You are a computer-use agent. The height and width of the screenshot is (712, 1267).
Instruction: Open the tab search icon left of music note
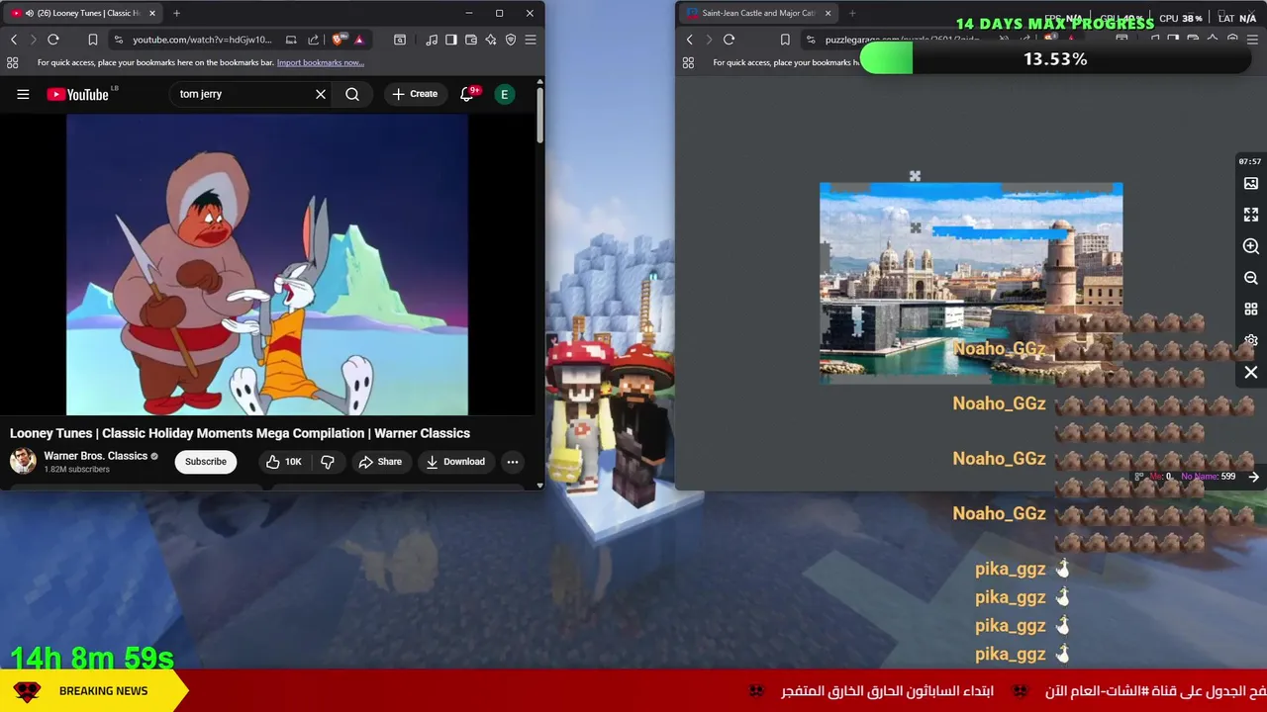pos(400,40)
